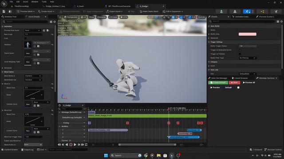Click the pink Notify Color swatch
284x159 pixels.
[x=248, y=34]
